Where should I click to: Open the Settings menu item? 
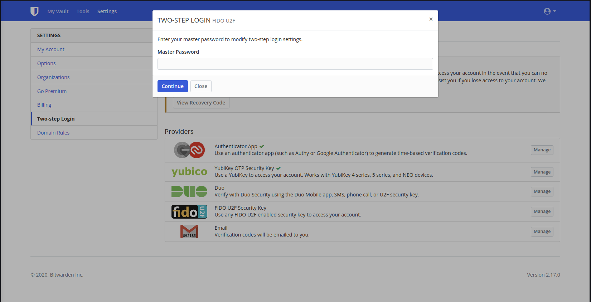(107, 11)
